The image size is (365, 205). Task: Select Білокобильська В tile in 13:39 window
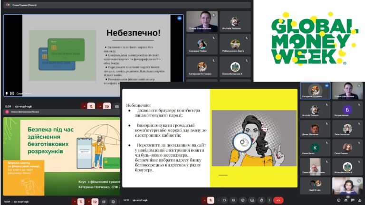[235, 67]
